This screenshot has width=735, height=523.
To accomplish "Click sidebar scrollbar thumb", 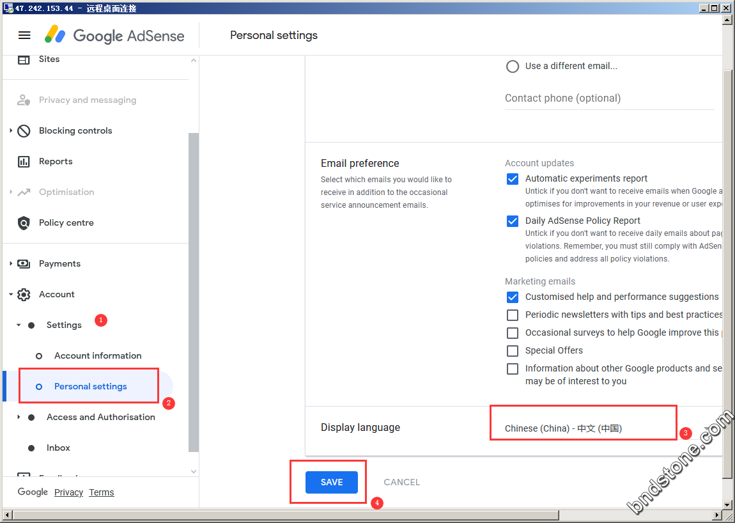I will tap(193, 292).
